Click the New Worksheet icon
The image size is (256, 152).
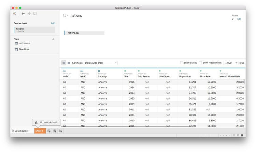point(49,131)
